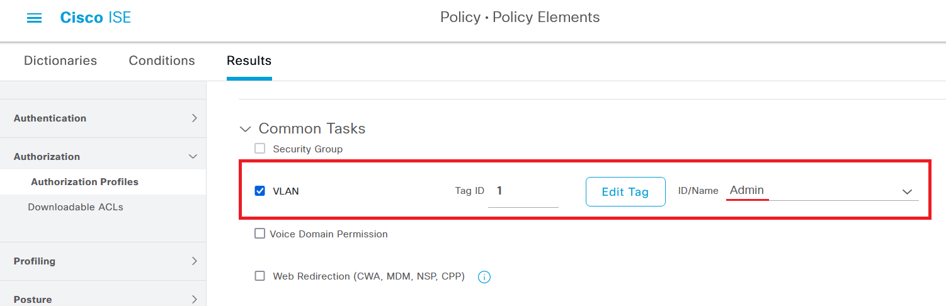
Task: Expand the Authentication sidebar section
Action: 194,118
